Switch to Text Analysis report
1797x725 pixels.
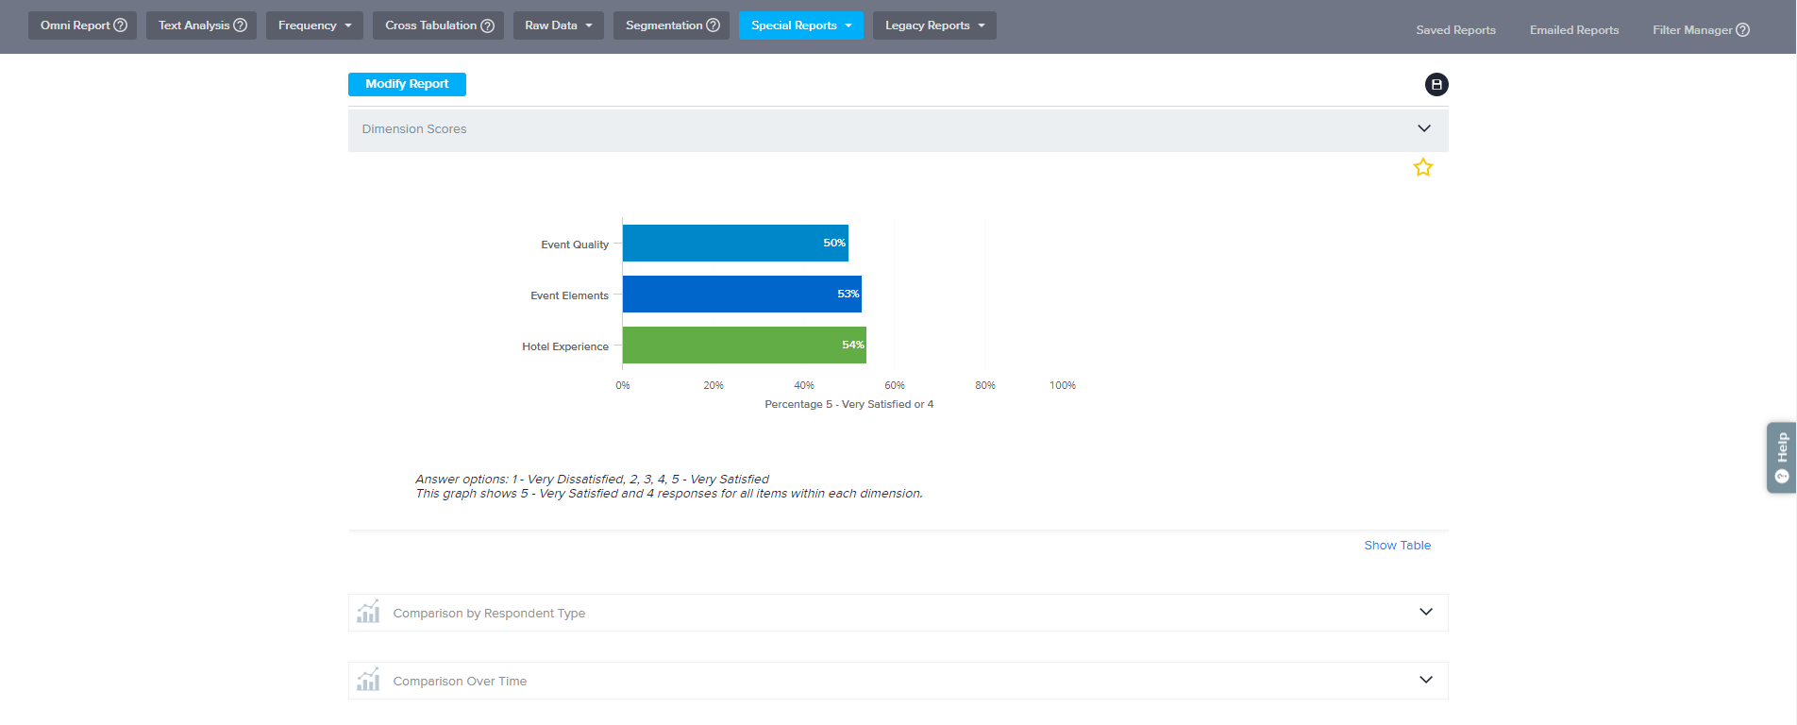tap(194, 25)
